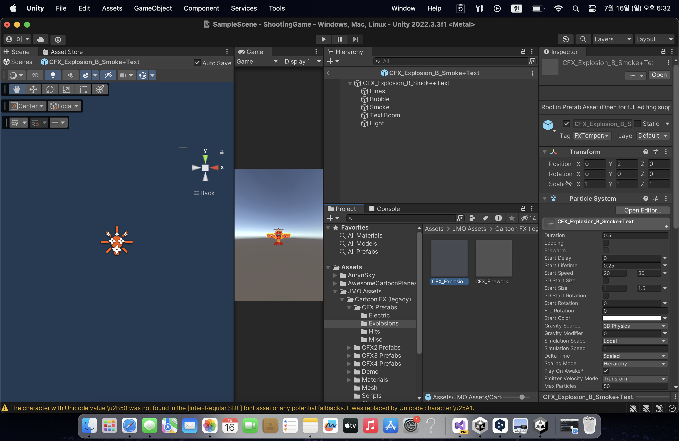Uncheck Play On Awake checkbox
This screenshot has height=441, width=679.
(x=605, y=371)
